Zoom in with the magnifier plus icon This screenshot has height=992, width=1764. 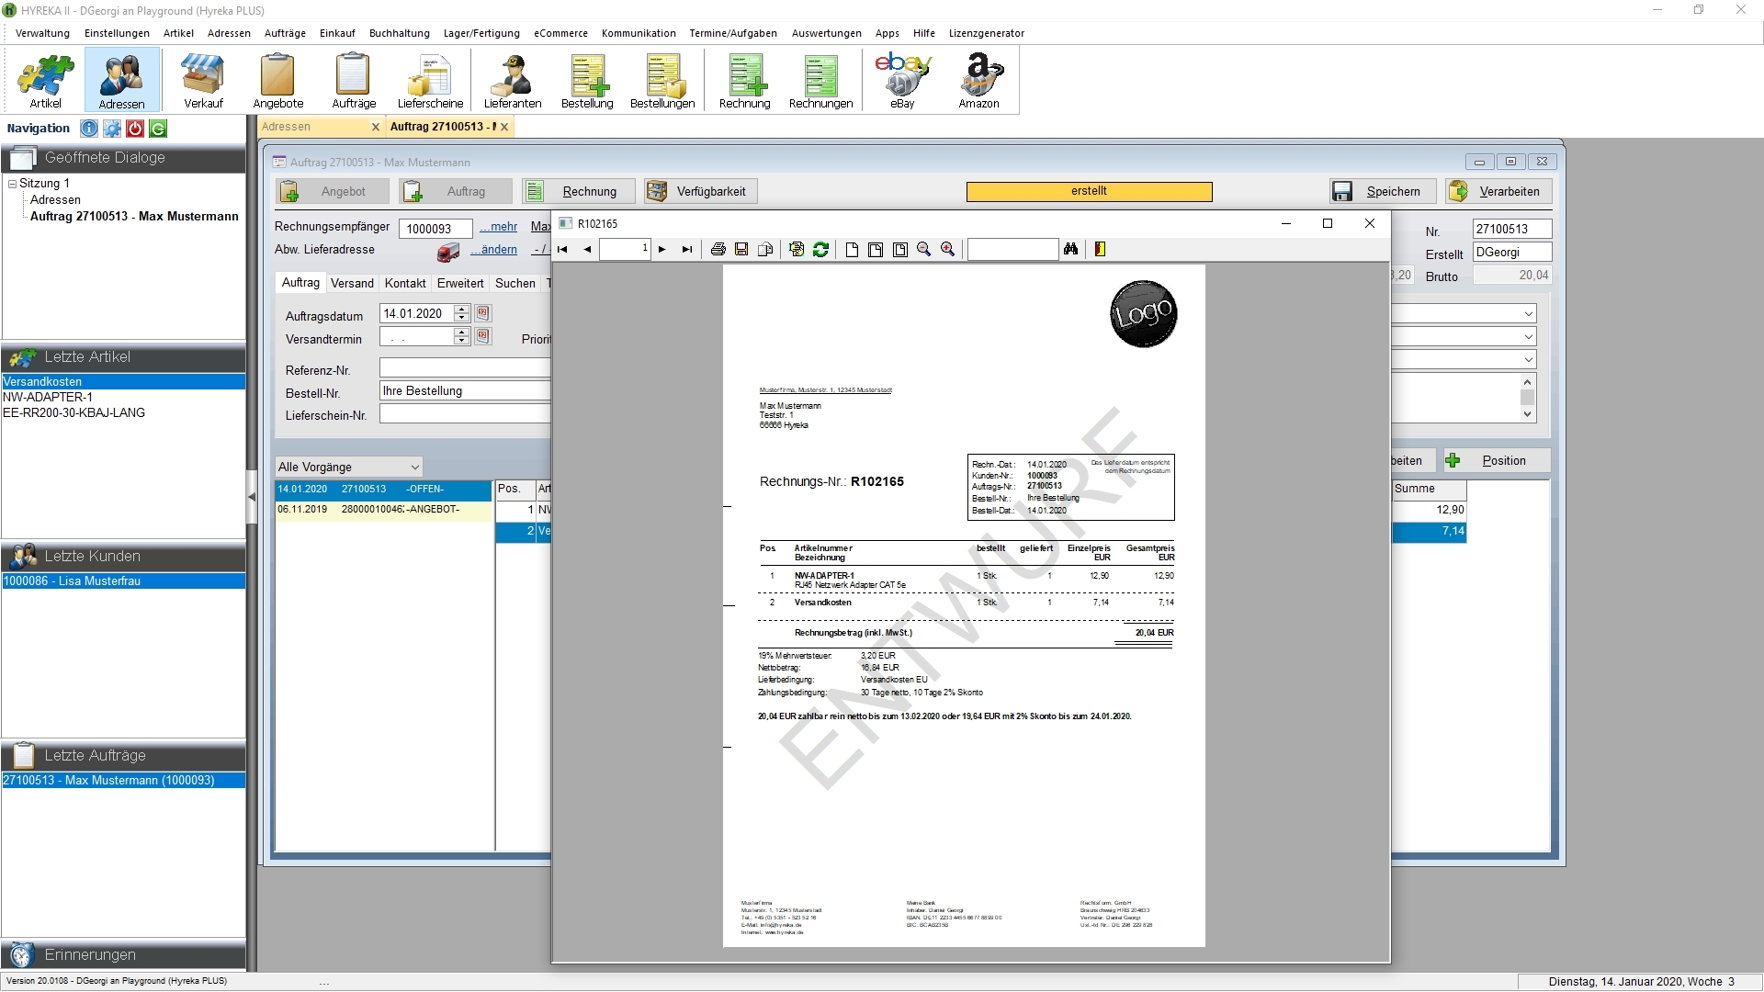[x=948, y=250]
